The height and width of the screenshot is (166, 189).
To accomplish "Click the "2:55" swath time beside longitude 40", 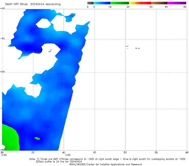I will (68, 155).
